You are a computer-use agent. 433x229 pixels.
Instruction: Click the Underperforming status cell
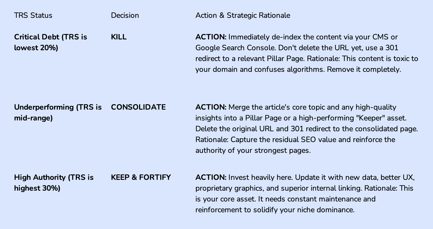pyautogui.click(x=58, y=113)
